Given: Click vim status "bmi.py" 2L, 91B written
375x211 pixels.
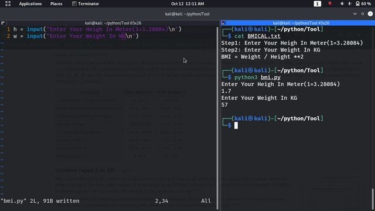Looking at the screenshot, I should tap(40, 201).
